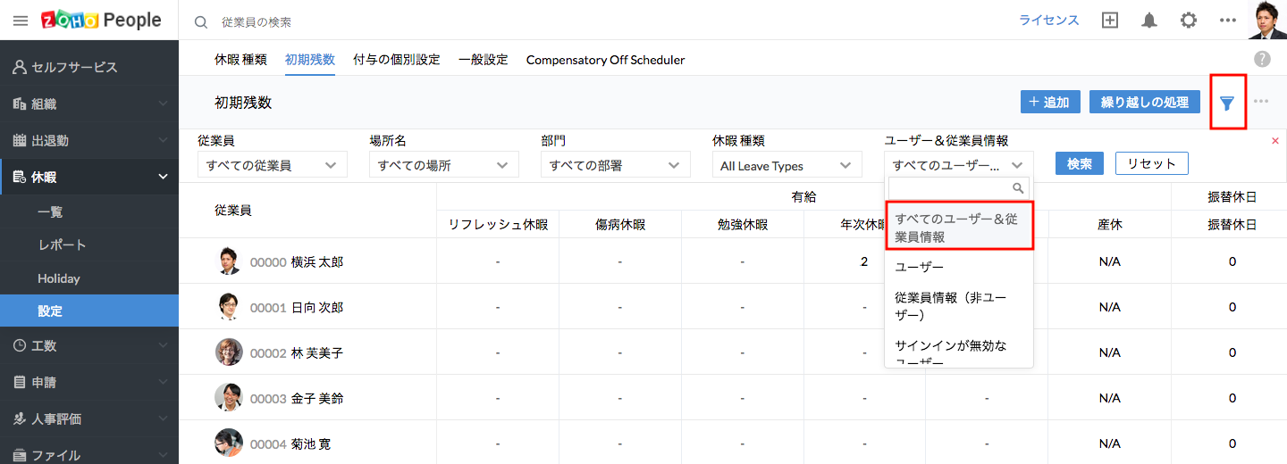The width and height of the screenshot is (1287, 464).
Task: Open the top bar three-dots menu
Action: click(x=1228, y=21)
